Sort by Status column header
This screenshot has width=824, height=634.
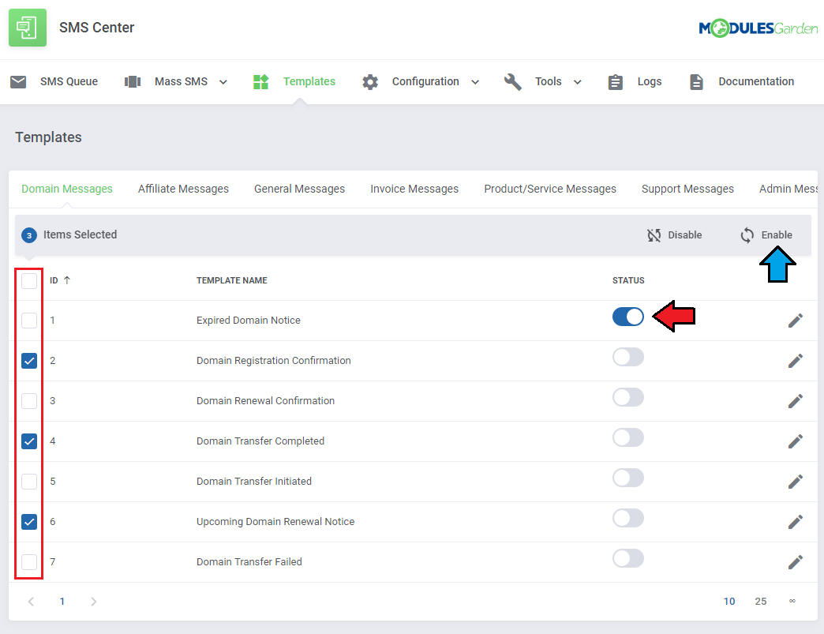point(628,280)
